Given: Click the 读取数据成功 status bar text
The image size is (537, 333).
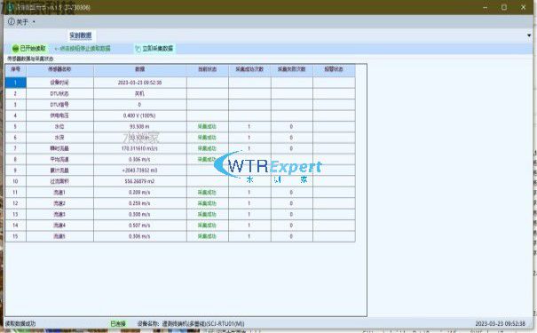Looking at the screenshot, I should click(x=20, y=323).
